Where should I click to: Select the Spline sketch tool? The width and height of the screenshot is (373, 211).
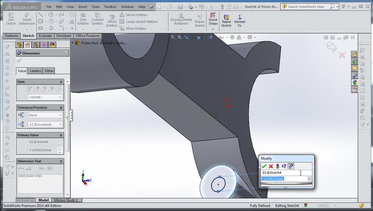coord(62,15)
